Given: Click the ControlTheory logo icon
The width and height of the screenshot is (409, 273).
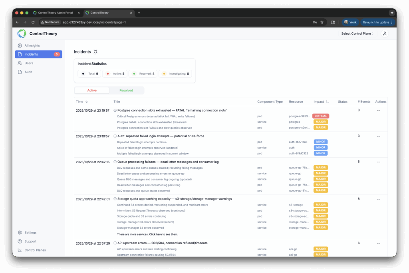Looking at the screenshot, I should pos(22,34).
